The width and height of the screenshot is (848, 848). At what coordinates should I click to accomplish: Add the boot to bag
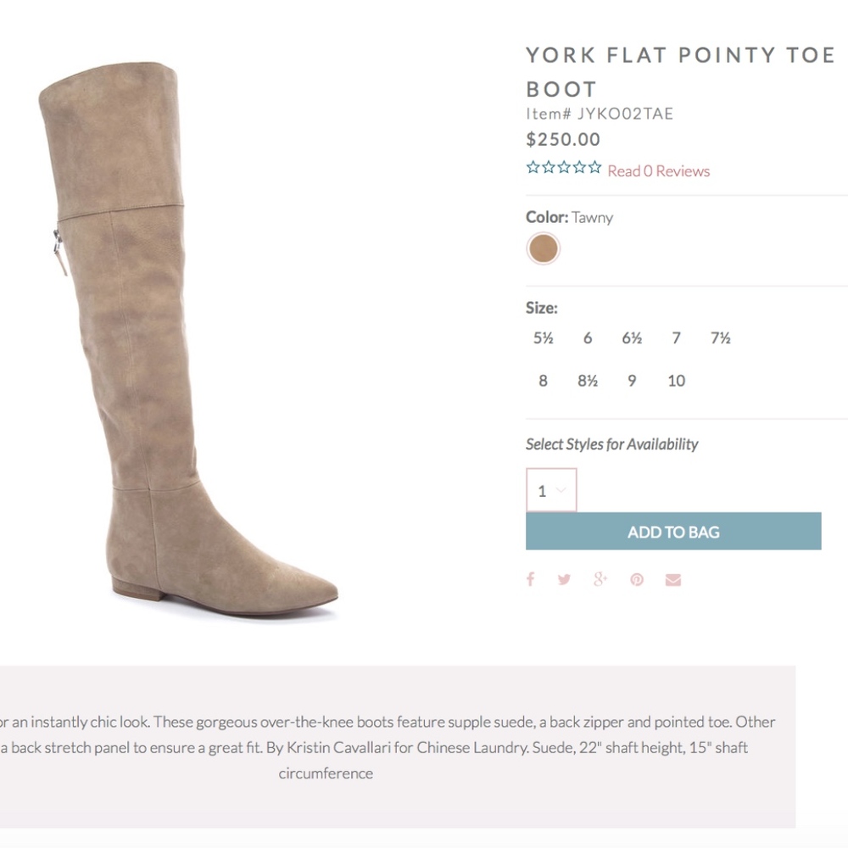pyautogui.click(x=673, y=532)
